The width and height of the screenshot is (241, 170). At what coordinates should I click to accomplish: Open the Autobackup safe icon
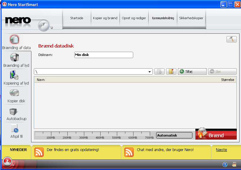click(x=13, y=112)
